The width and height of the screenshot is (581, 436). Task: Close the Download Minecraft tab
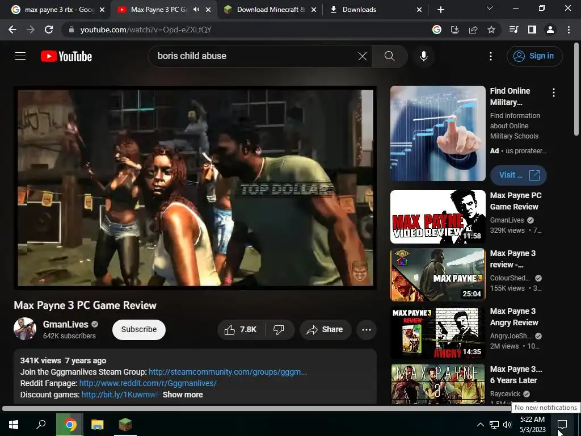click(313, 10)
